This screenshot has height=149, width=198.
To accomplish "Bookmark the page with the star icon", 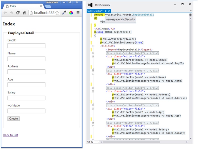I will (x=57, y=13).
